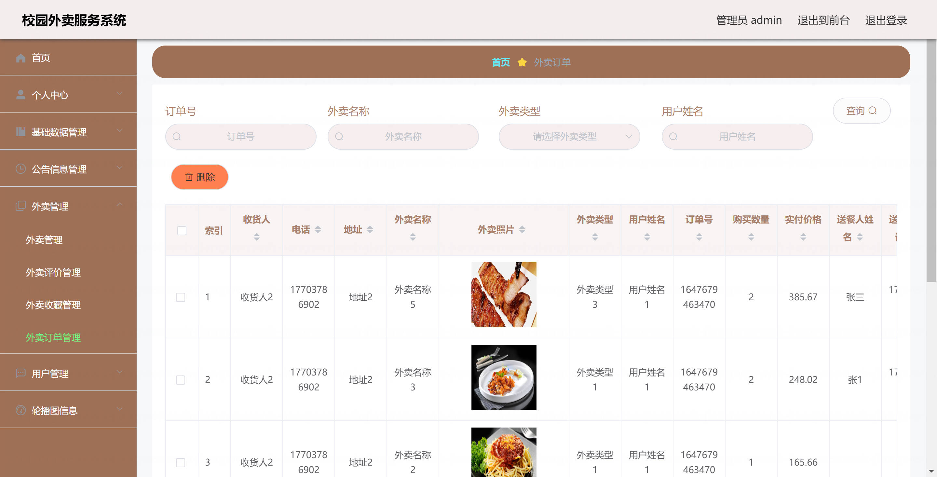Image resolution: width=937 pixels, height=477 pixels.
Task: Open the 请选择外卖类型 dropdown
Action: coord(569,136)
